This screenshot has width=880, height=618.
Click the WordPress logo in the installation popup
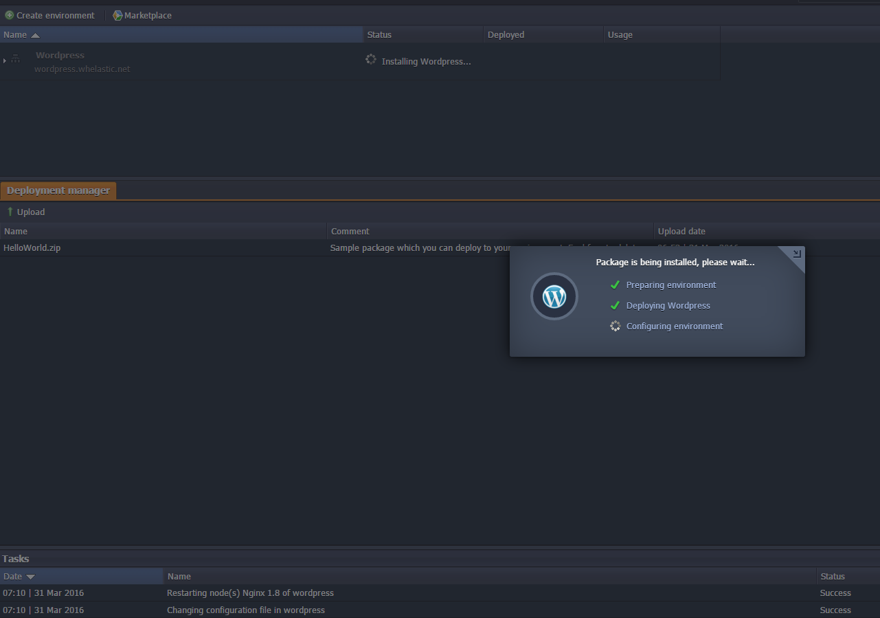(x=554, y=296)
